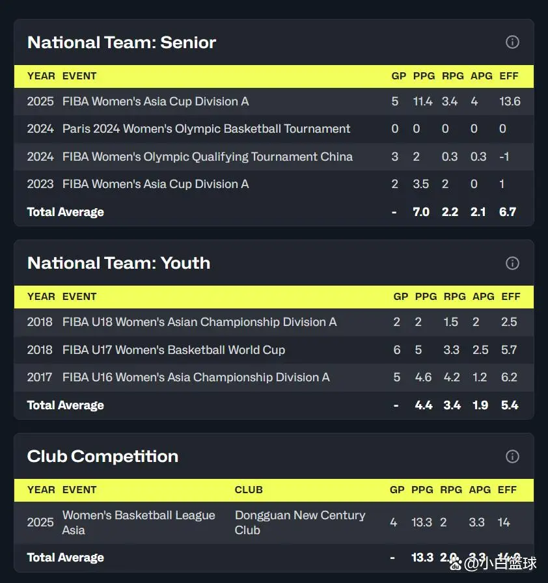Open FIBA U18 Women's Asian Championship Division A
Screen dimensions: 548x583
(x=199, y=322)
